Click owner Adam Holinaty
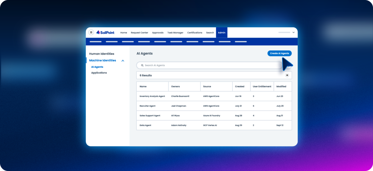Viewport: 373px width, 171px height. pos(179,125)
